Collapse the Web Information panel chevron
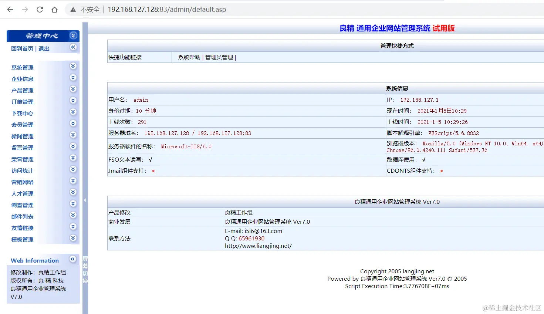Image resolution: width=544 pixels, height=314 pixels. tap(73, 259)
